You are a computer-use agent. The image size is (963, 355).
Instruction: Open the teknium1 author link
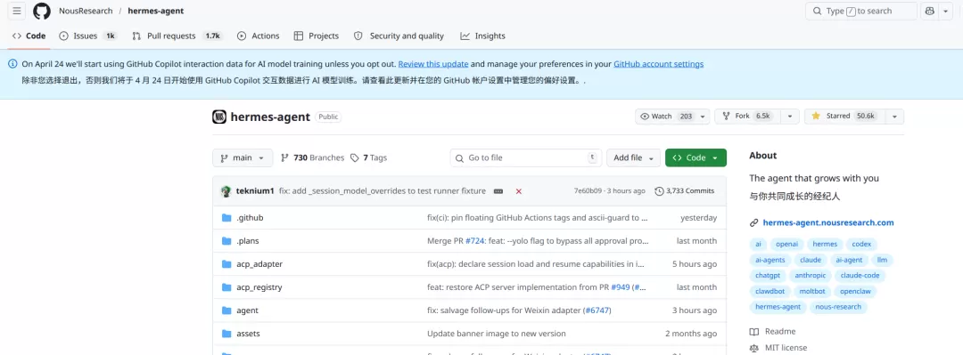click(x=255, y=191)
